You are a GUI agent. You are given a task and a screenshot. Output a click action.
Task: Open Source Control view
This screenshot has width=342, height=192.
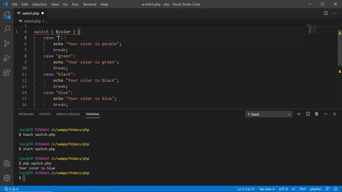(x=7, y=44)
